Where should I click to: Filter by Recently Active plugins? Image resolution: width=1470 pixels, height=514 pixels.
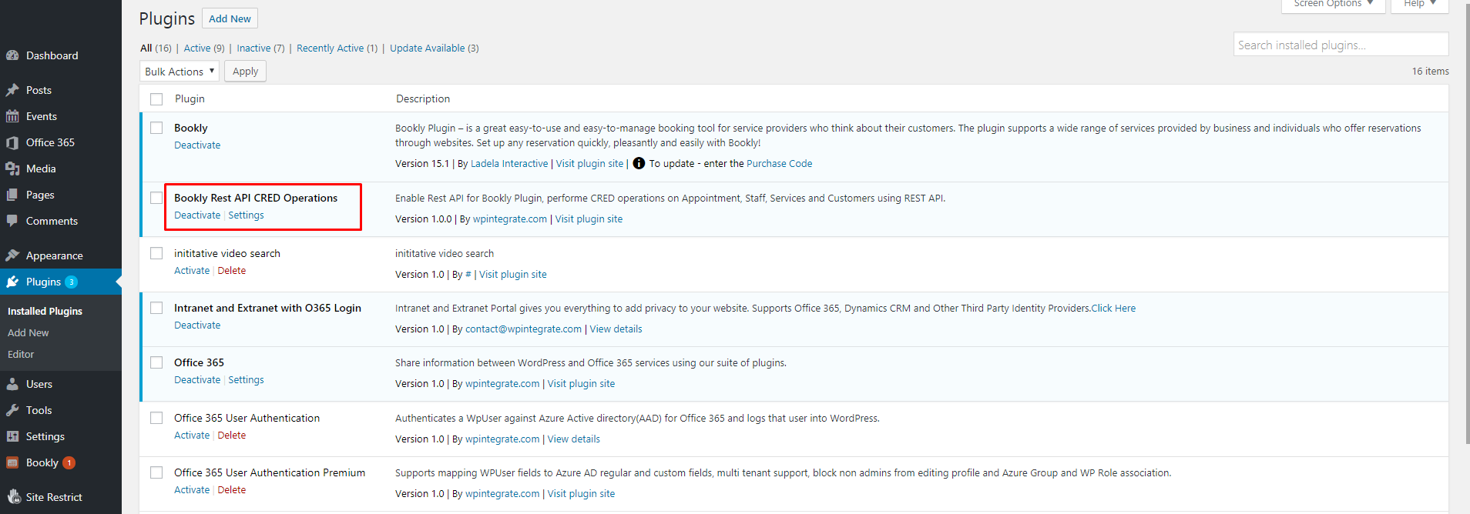(x=337, y=48)
